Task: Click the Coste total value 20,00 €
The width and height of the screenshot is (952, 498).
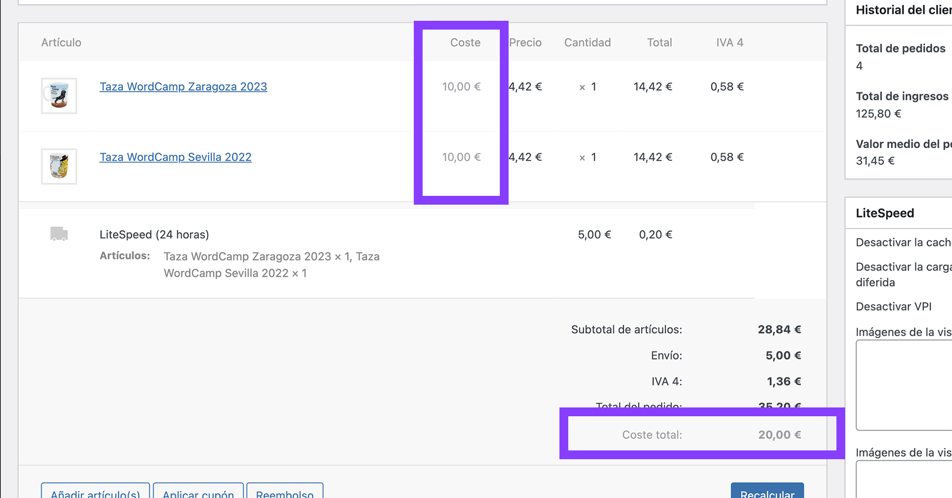Action: point(779,435)
